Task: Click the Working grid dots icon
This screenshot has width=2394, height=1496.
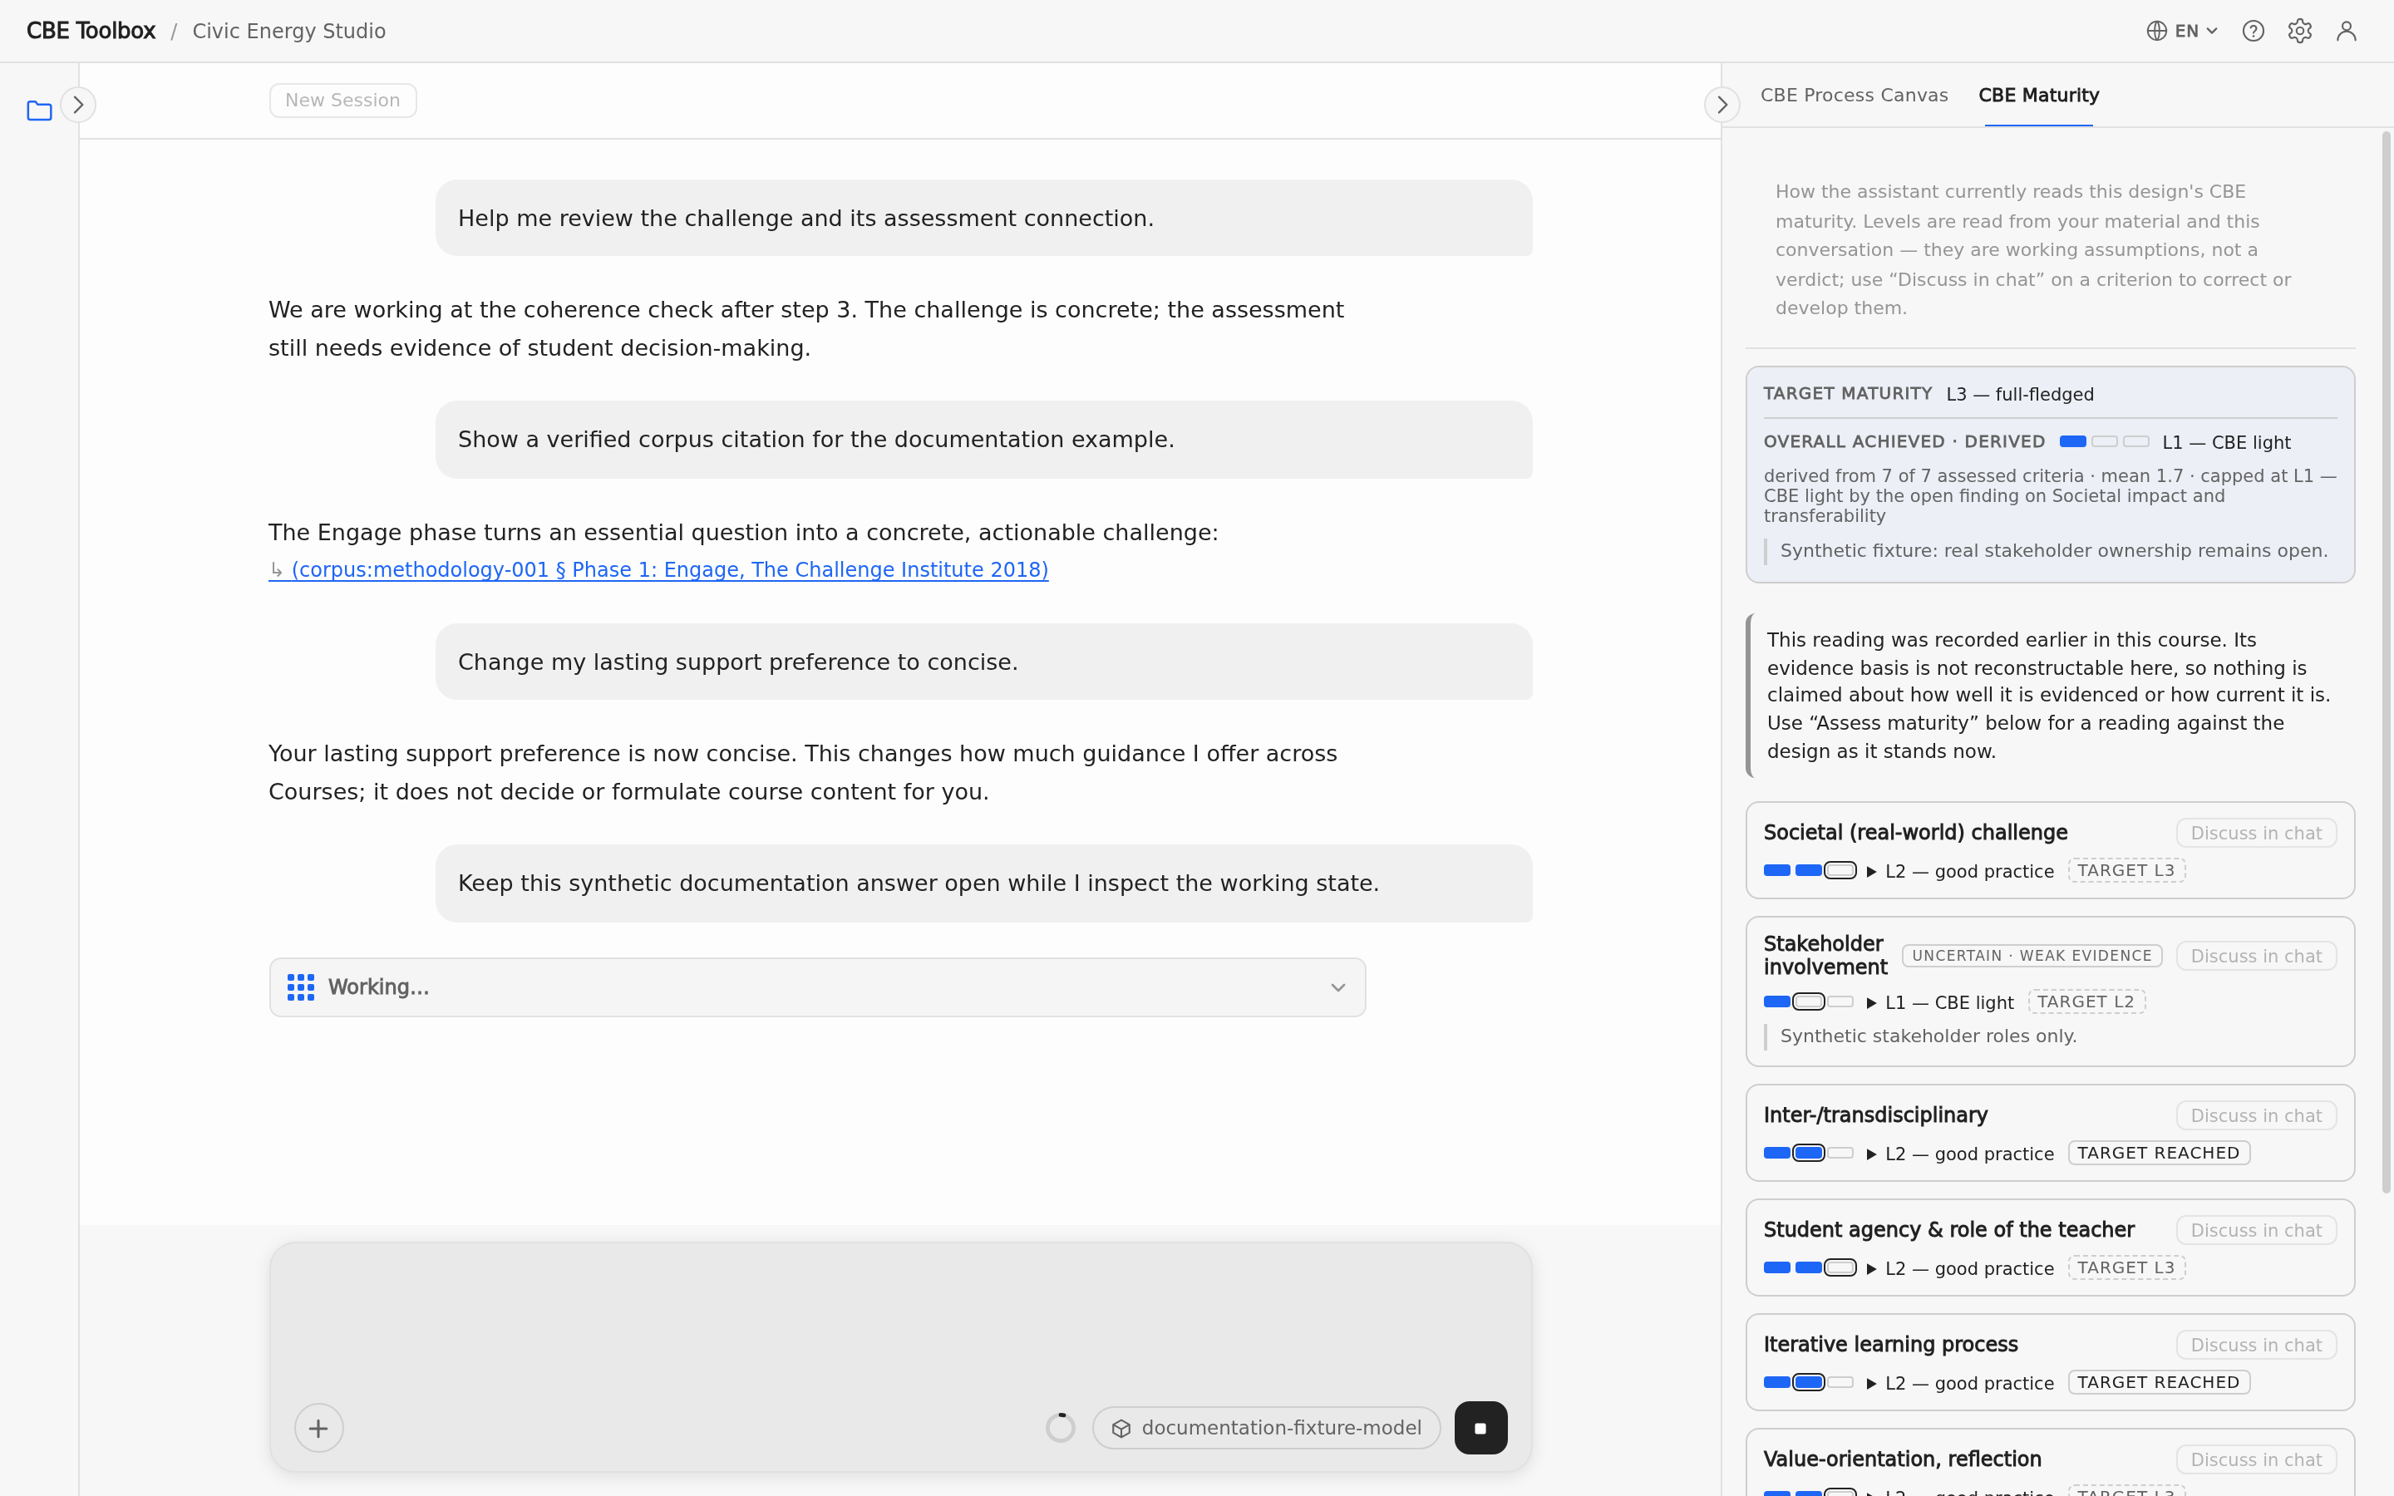Action: [x=301, y=987]
